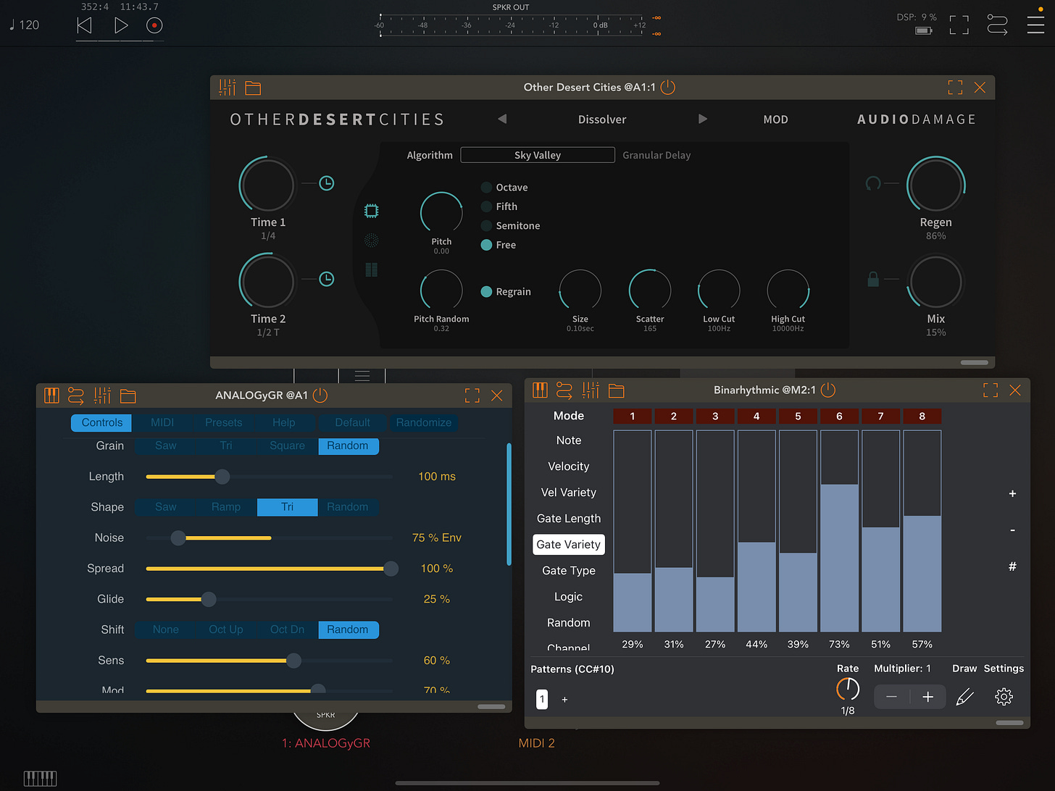
Task: Click the ANALOGyGR vertical scrollbar
Action: point(509,504)
